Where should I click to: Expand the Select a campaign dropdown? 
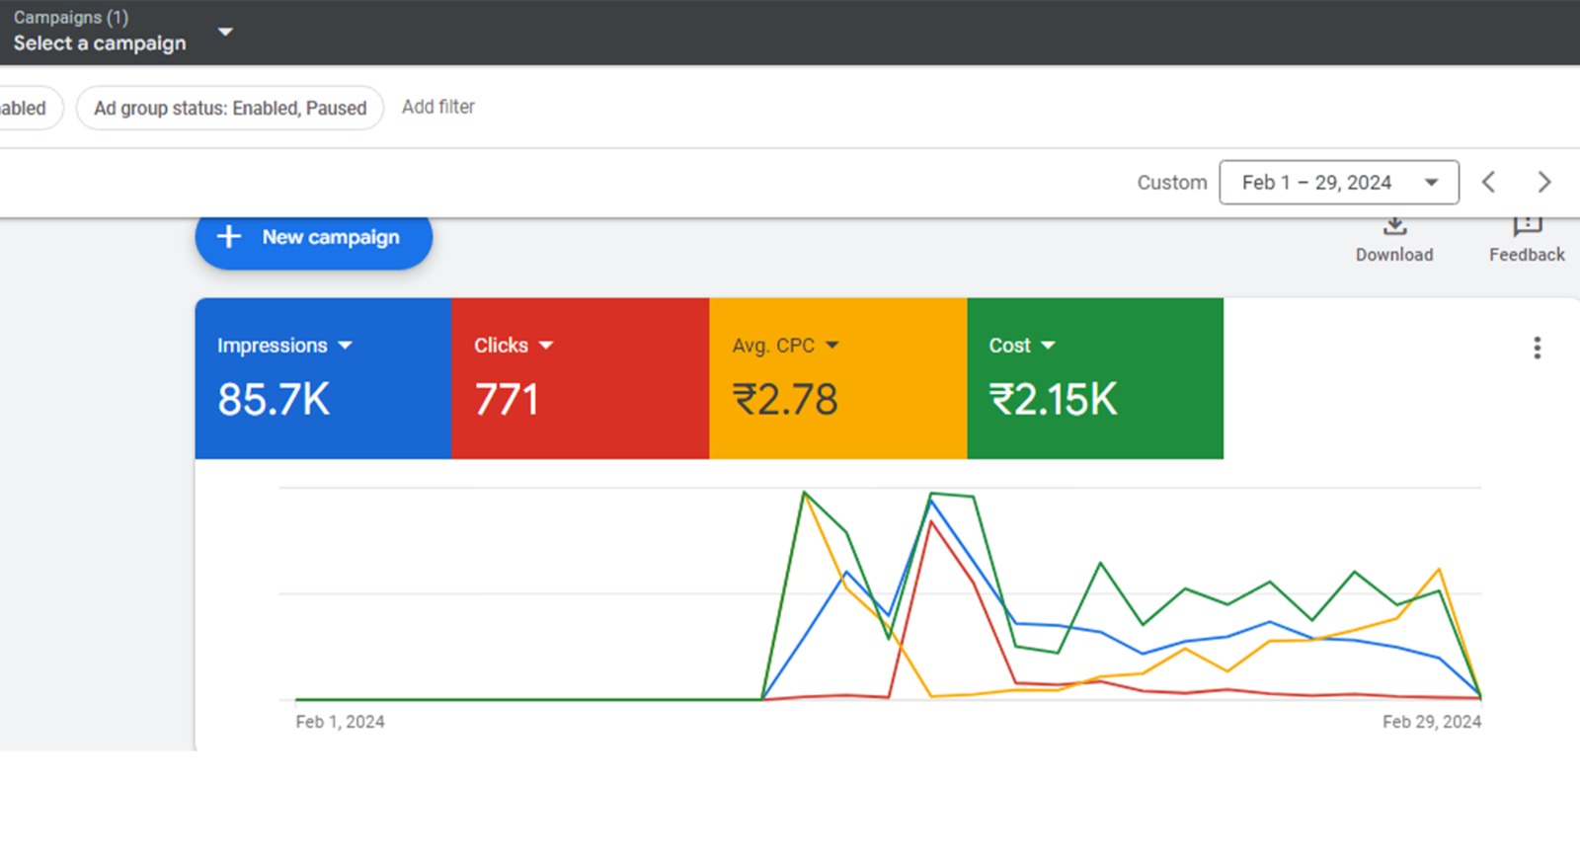(225, 32)
